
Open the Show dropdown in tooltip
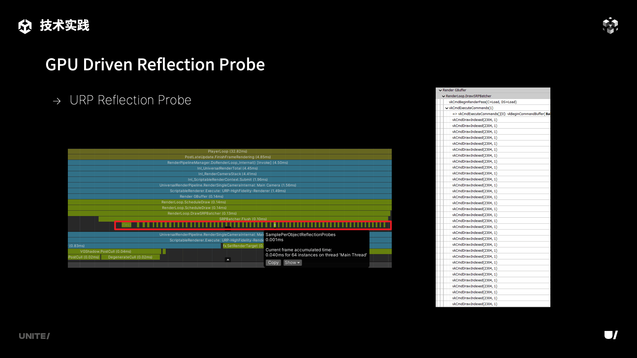[292, 263]
